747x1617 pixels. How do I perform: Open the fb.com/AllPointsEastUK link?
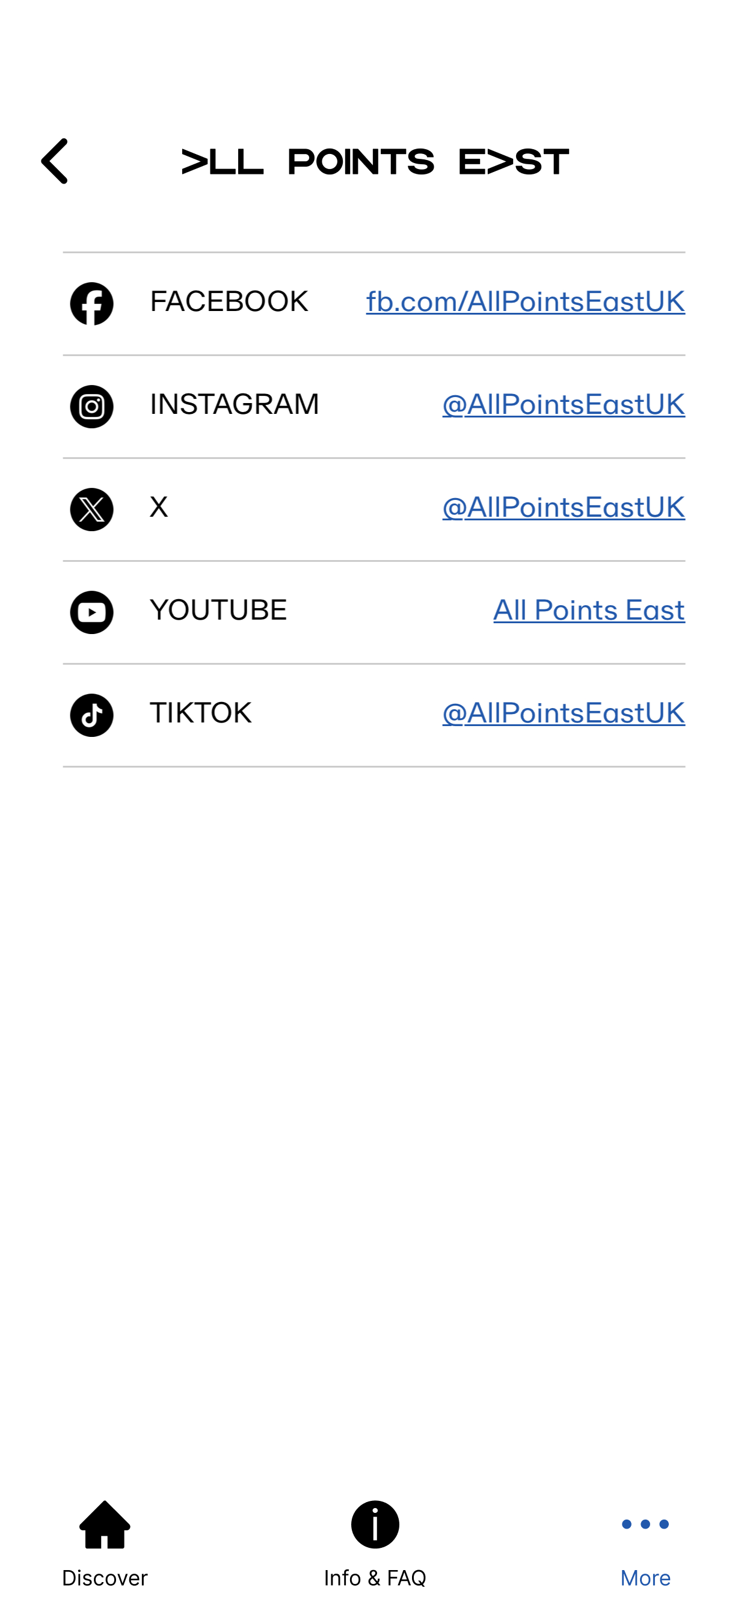[x=526, y=302]
